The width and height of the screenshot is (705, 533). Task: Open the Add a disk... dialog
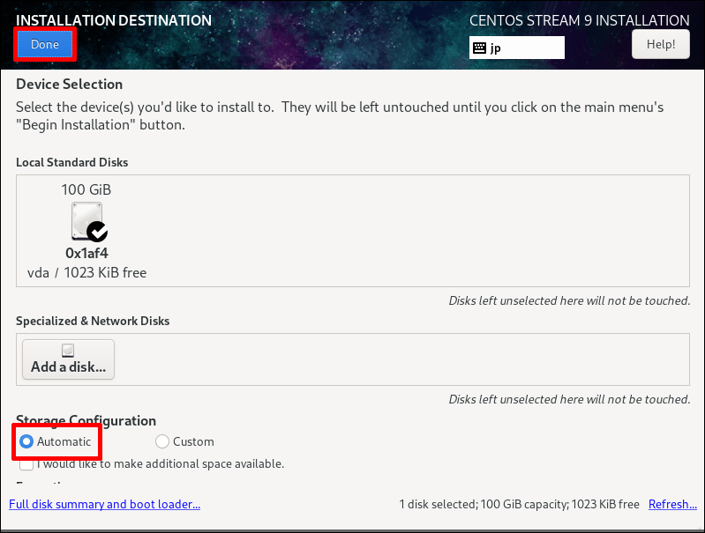[x=68, y=359]
